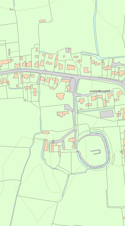Screen dimensions: 125x226
Task: Select the Sapphire Close access road
Action: 93,94
